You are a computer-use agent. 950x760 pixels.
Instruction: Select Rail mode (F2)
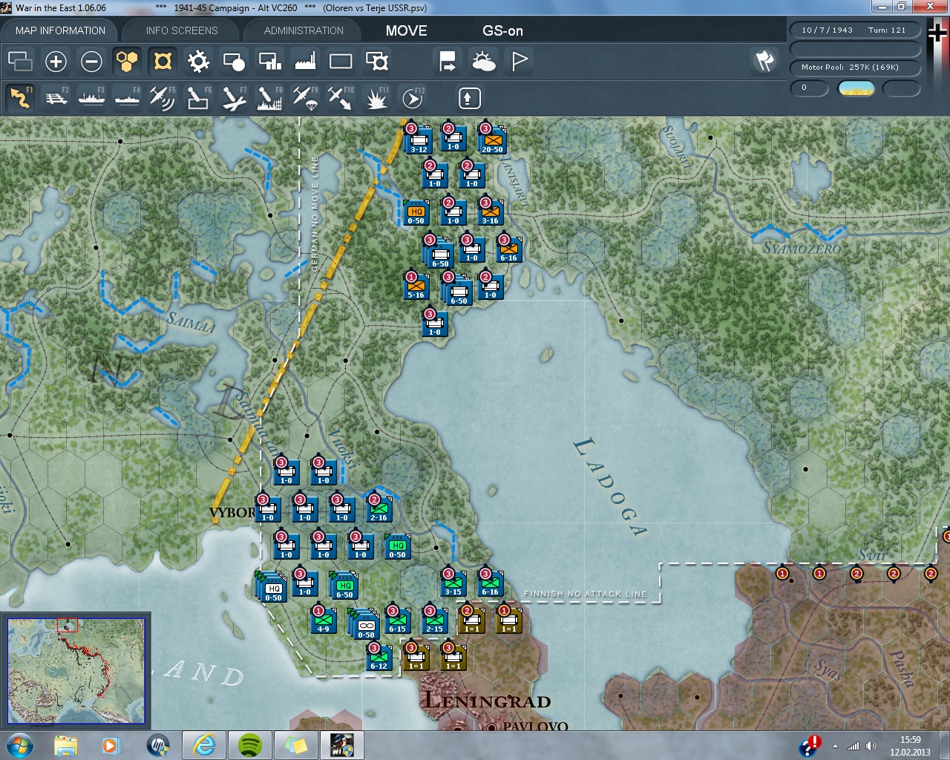pos(56,98)
